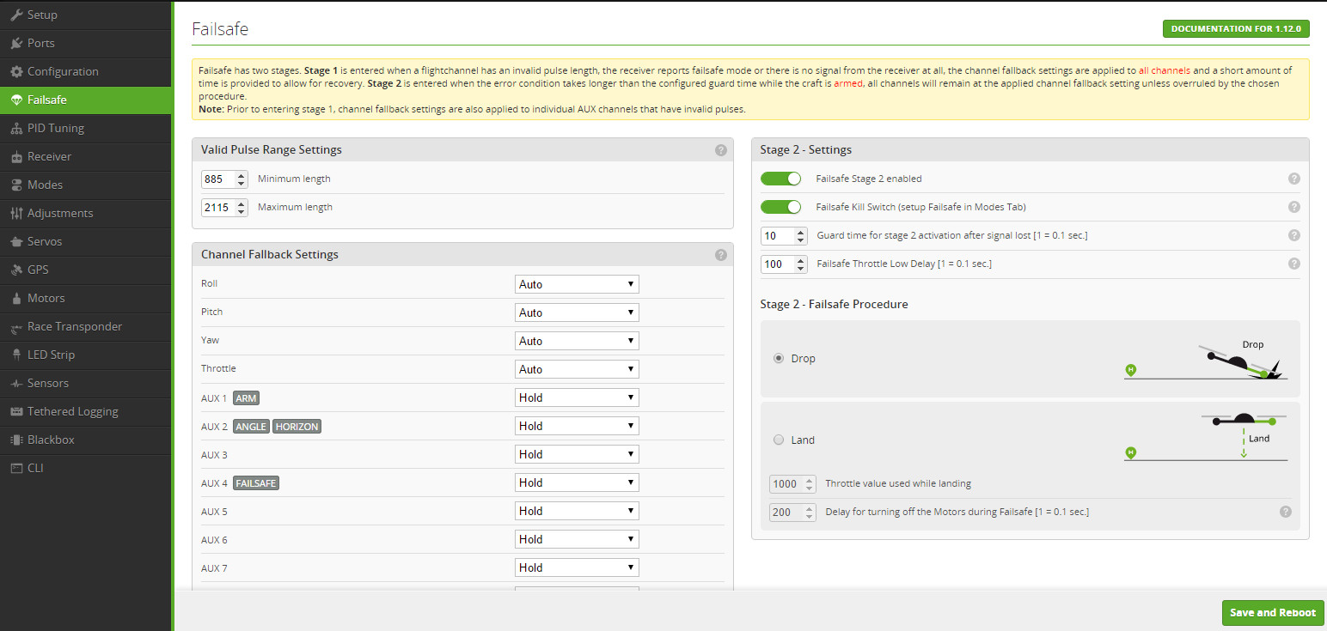1327x631 pixels.
Task: Click the GPS satellite icon
Action: point(16,270)
